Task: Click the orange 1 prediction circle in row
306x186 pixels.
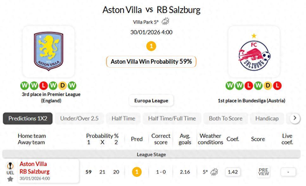Action: pyautogui.click(x=137, y=172)
